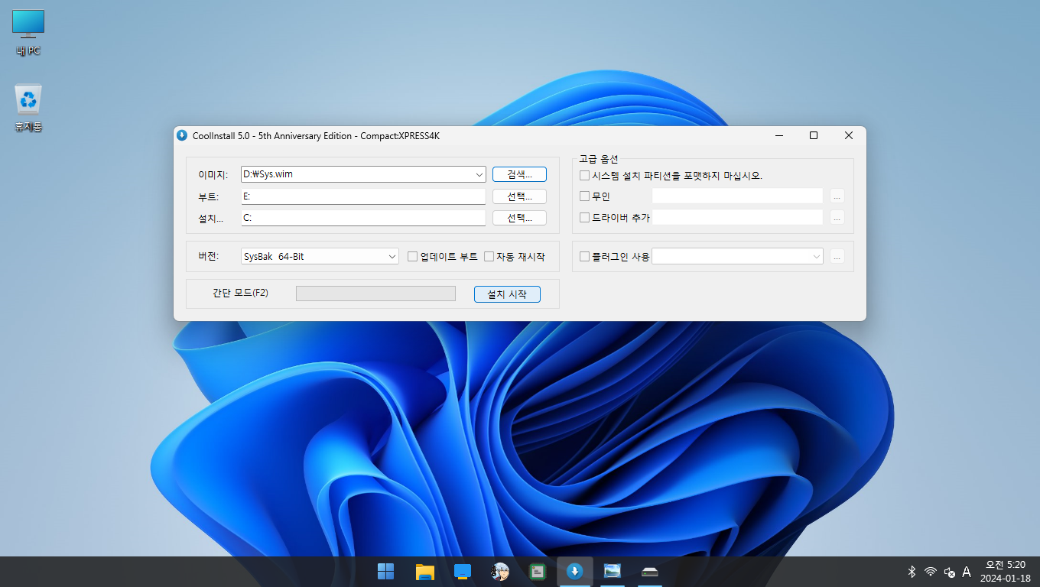Open the picture viewer taskbar icon

(613, 571)
